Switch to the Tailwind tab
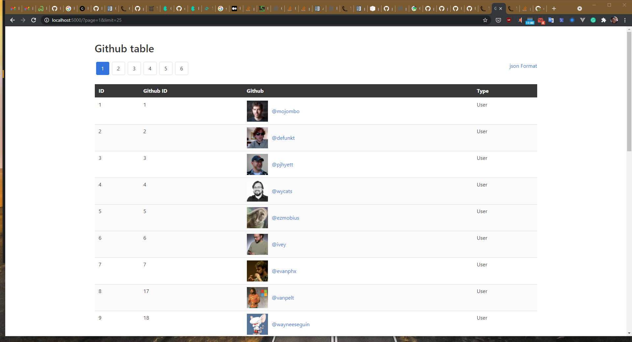This screenshot has width=632, height=342. [x=207, y=9]
